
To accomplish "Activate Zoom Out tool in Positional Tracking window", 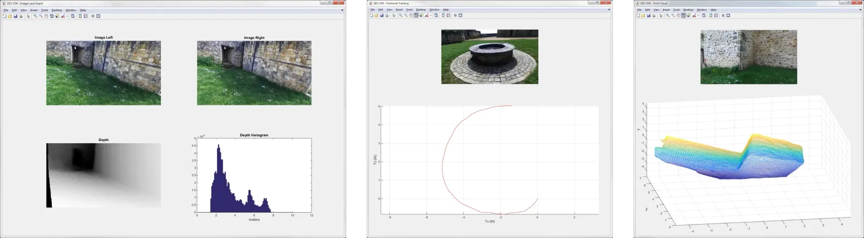I will [x=406, y=16].
